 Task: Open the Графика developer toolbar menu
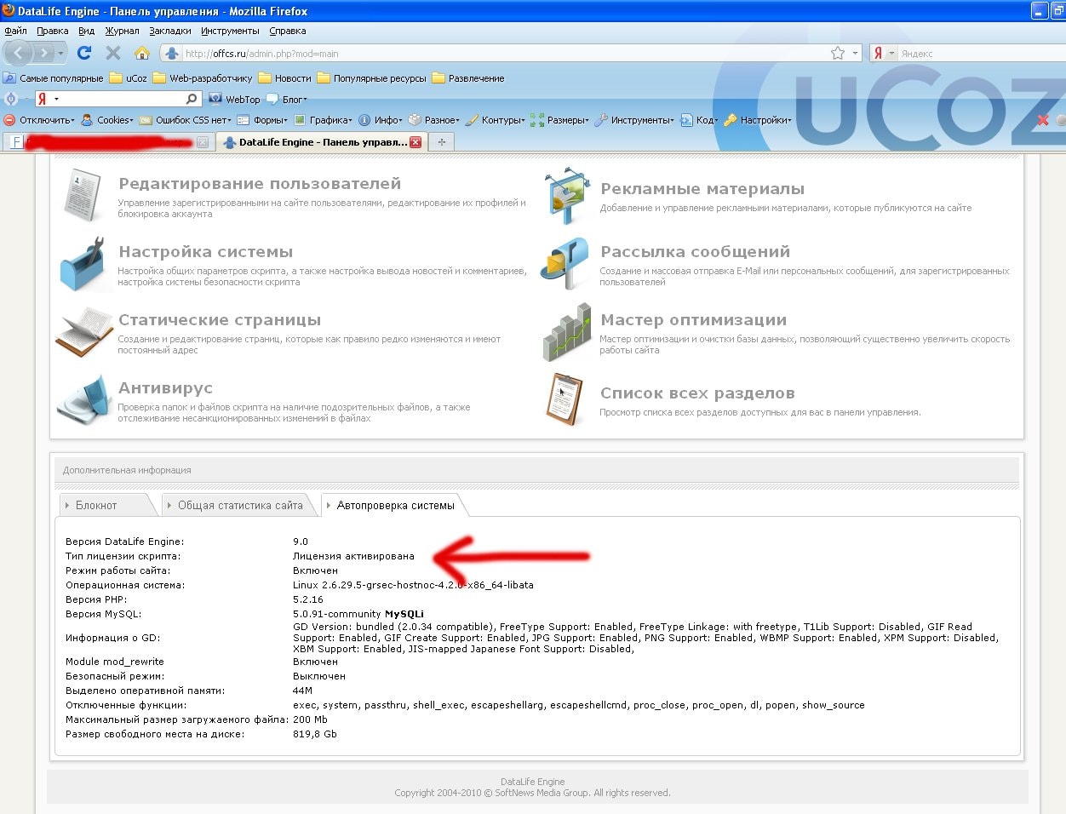(323, 120)
